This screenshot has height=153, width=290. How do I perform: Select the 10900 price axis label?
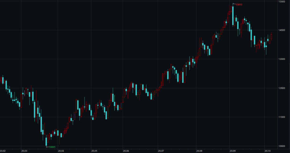(x=281, y=146)
